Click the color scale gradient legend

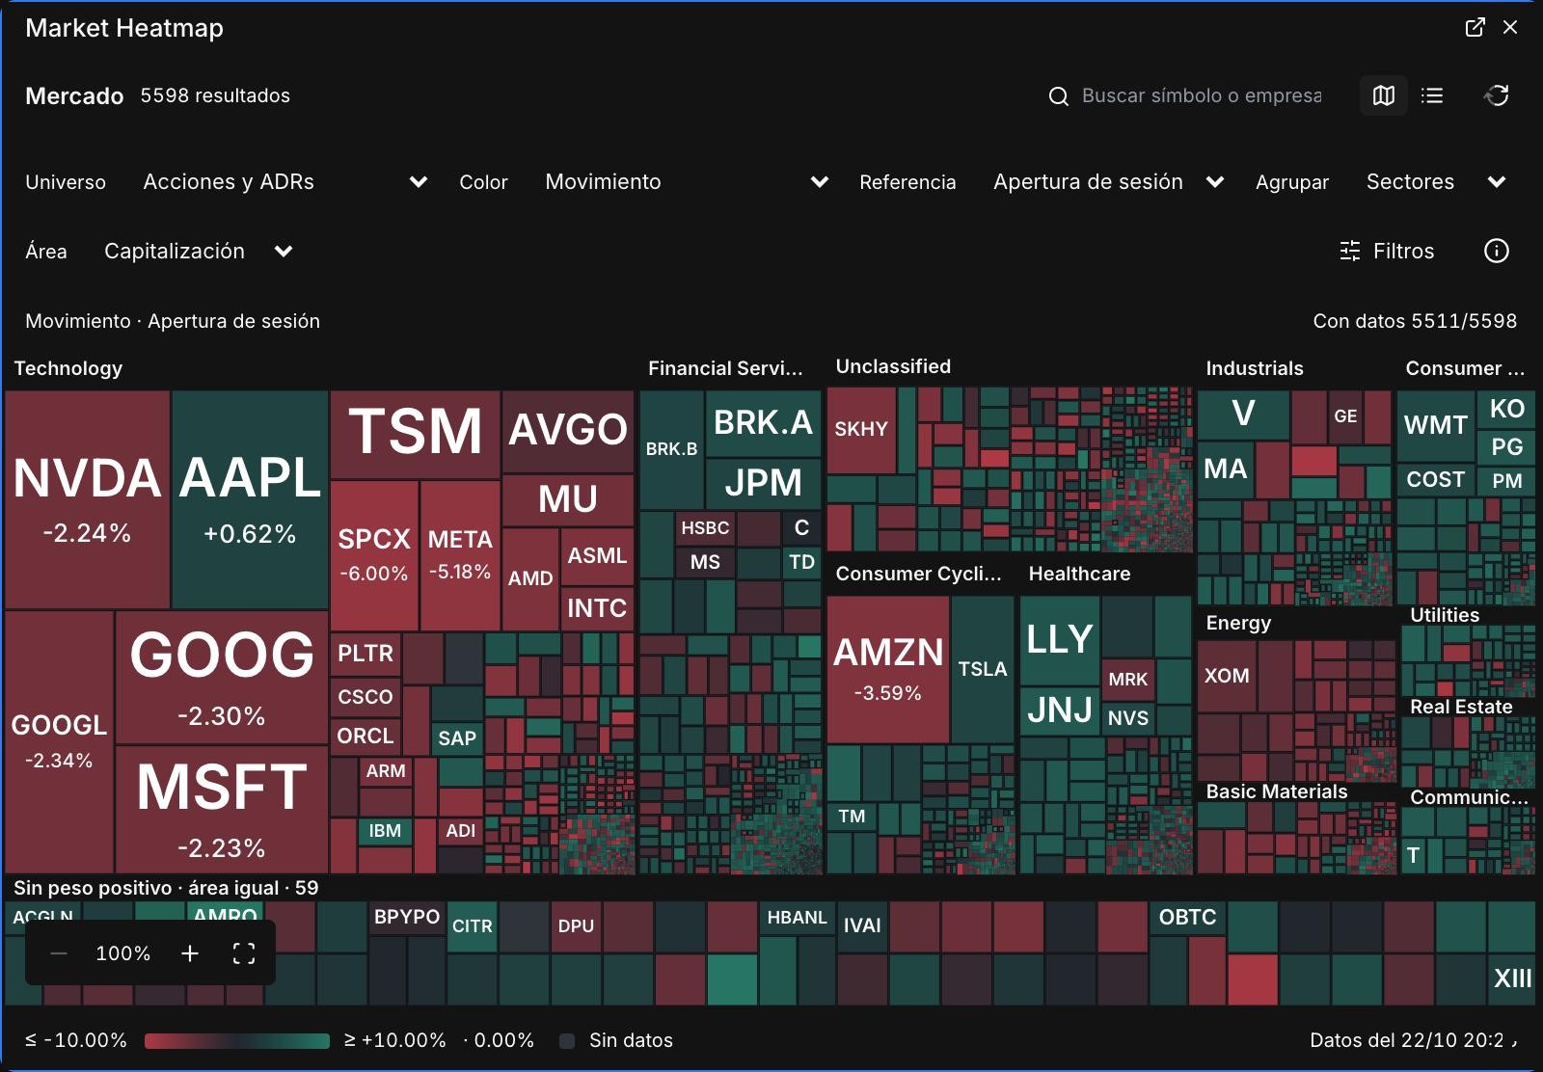point(237,1040)
